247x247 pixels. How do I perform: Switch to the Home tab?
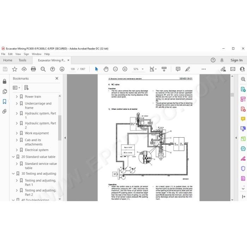[x=8, y=60]
